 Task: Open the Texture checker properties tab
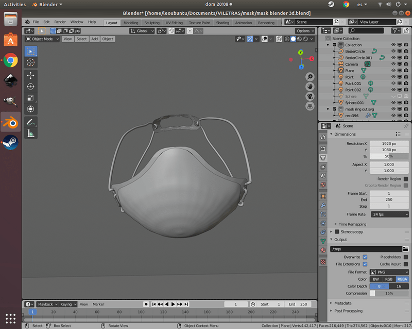tap(323, 262)
